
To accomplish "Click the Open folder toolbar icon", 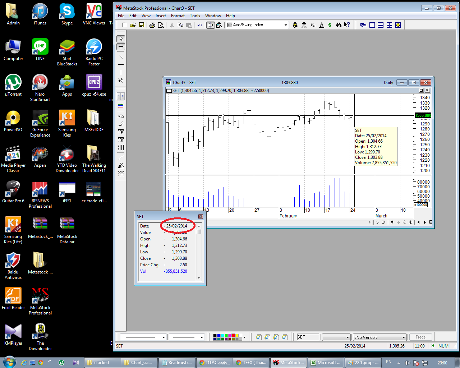I will tap(133, 25).
